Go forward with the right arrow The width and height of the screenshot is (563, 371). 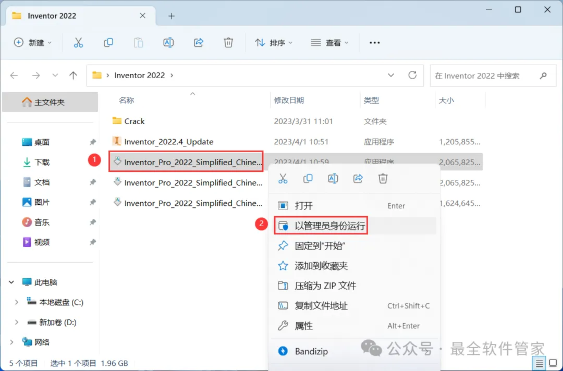(36, 76)
